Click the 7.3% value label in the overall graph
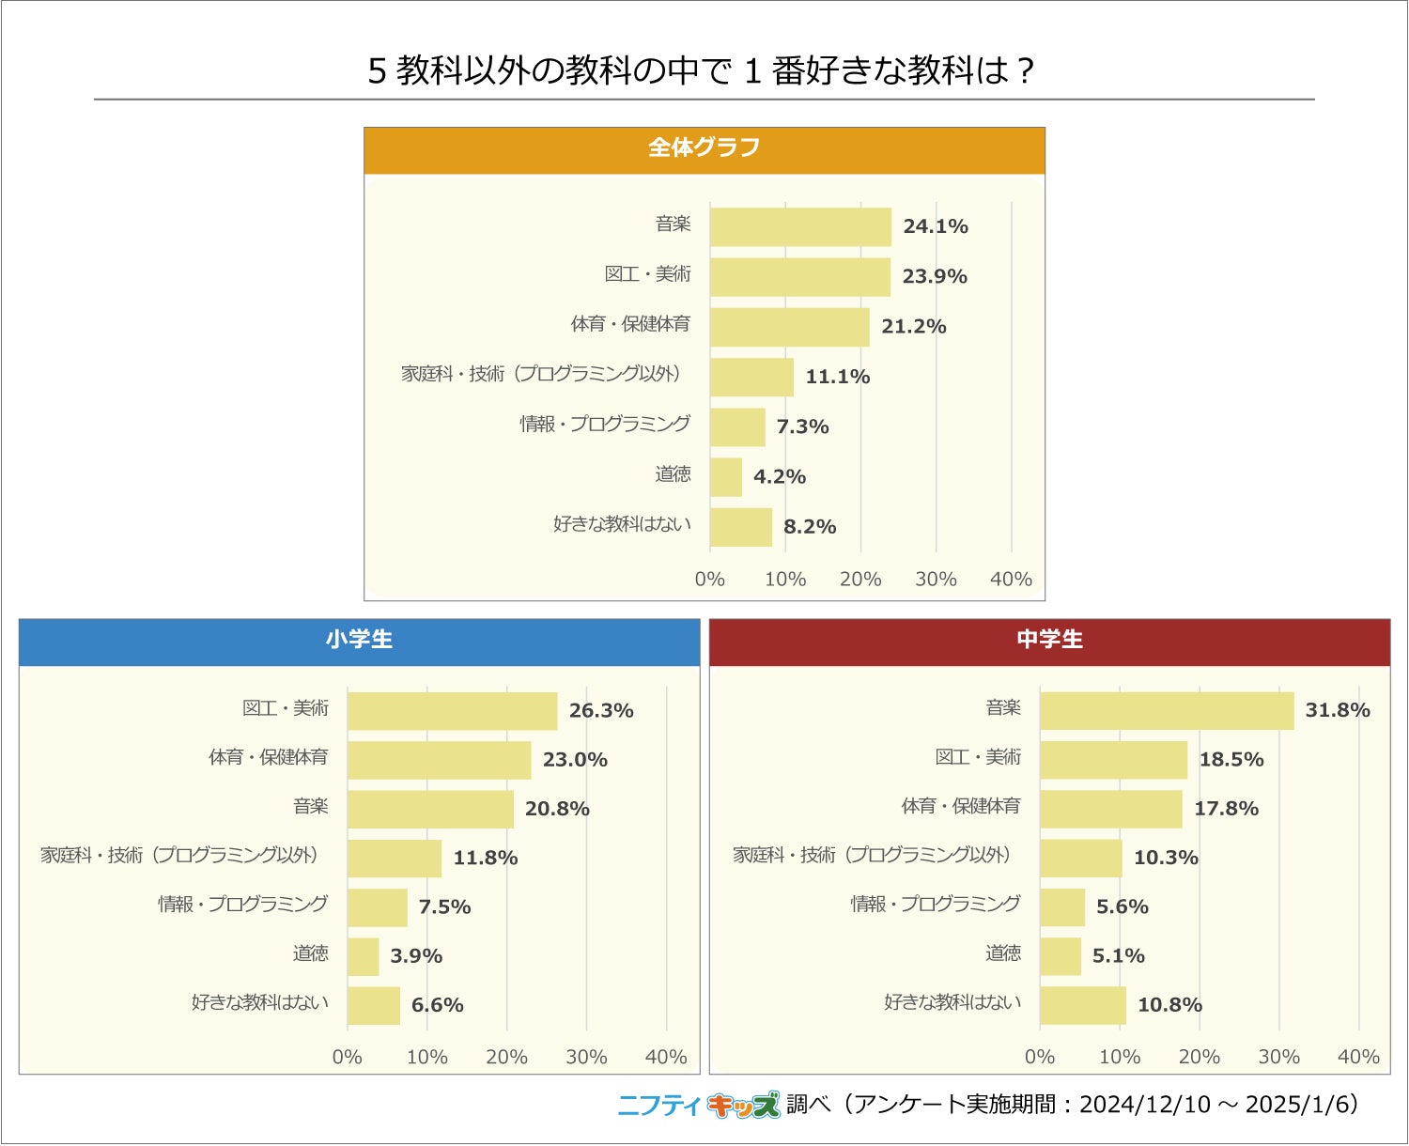 pyautogui.click(x=802, y=427)
